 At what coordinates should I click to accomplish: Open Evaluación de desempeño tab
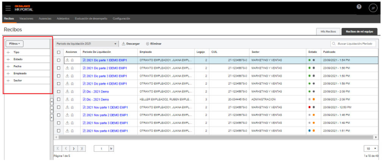pyautogui.click(x=91, y=19)
